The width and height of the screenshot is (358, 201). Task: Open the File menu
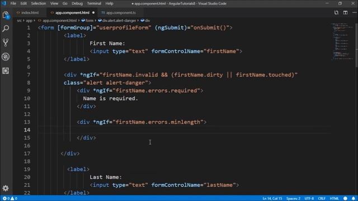pos(13,3)
